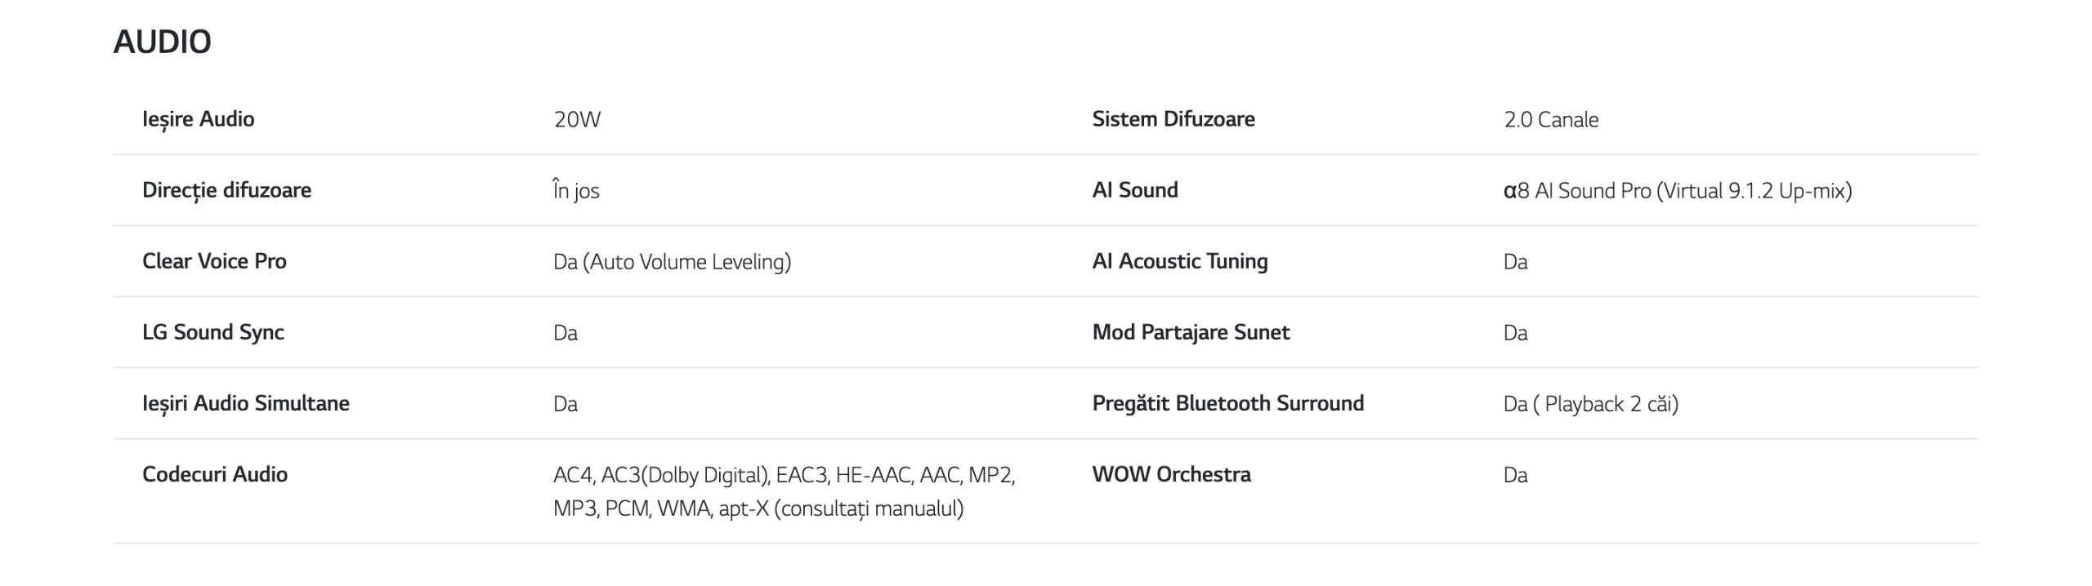
Task: Select the Pregătit Bluetooth Surround label
Action: [x=1228, y=404]
